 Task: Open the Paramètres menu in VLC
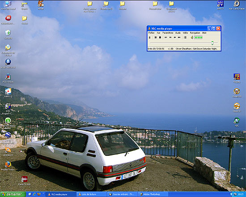tap(168, 33)
